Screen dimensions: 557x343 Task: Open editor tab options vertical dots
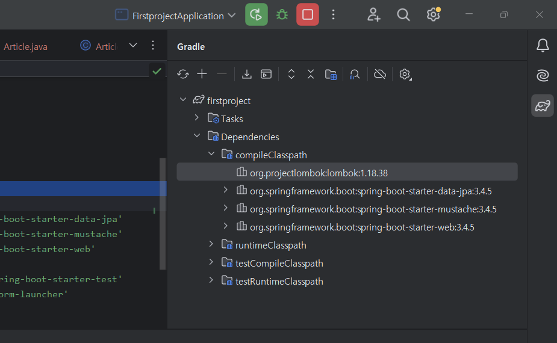[x=153, y=46]
